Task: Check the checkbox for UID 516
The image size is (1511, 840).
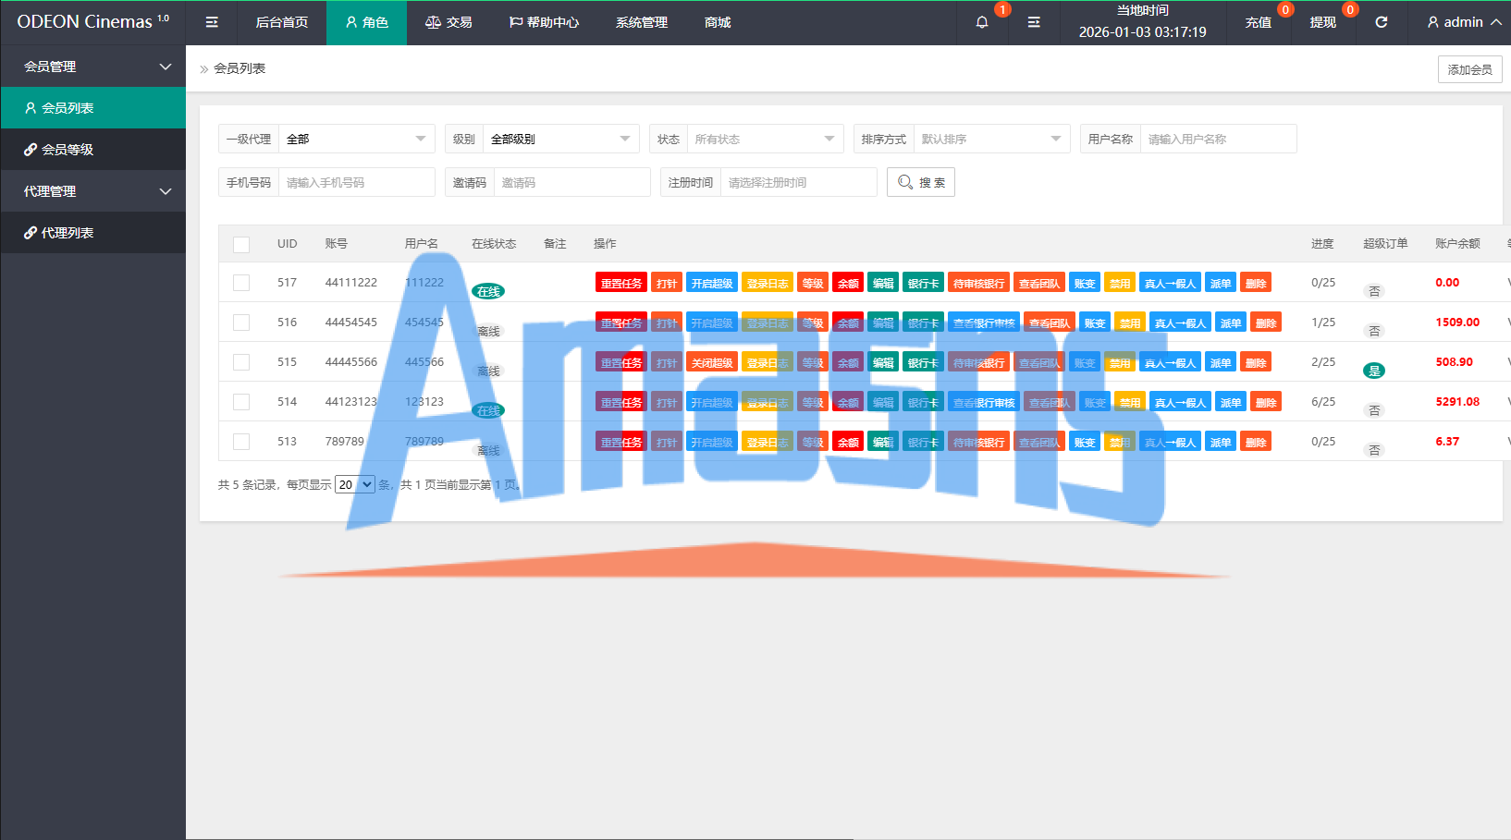Action: (241, 323)
